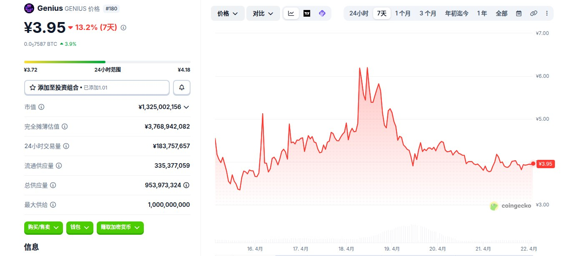This screenshot has height=256, width=567.
Task: Click ¥3,768,942,082 valuation value
Action: pyautogui.click(x=167, y=127)
